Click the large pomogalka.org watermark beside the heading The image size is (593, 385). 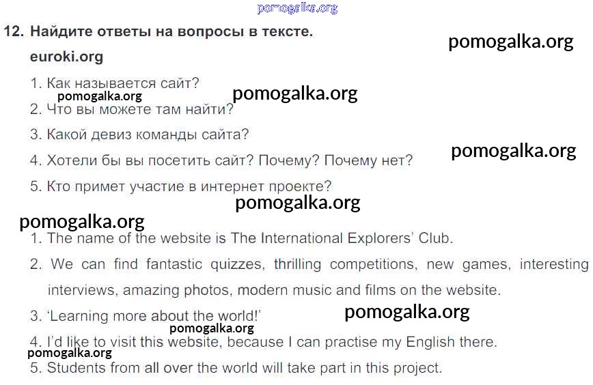[511, 42]
